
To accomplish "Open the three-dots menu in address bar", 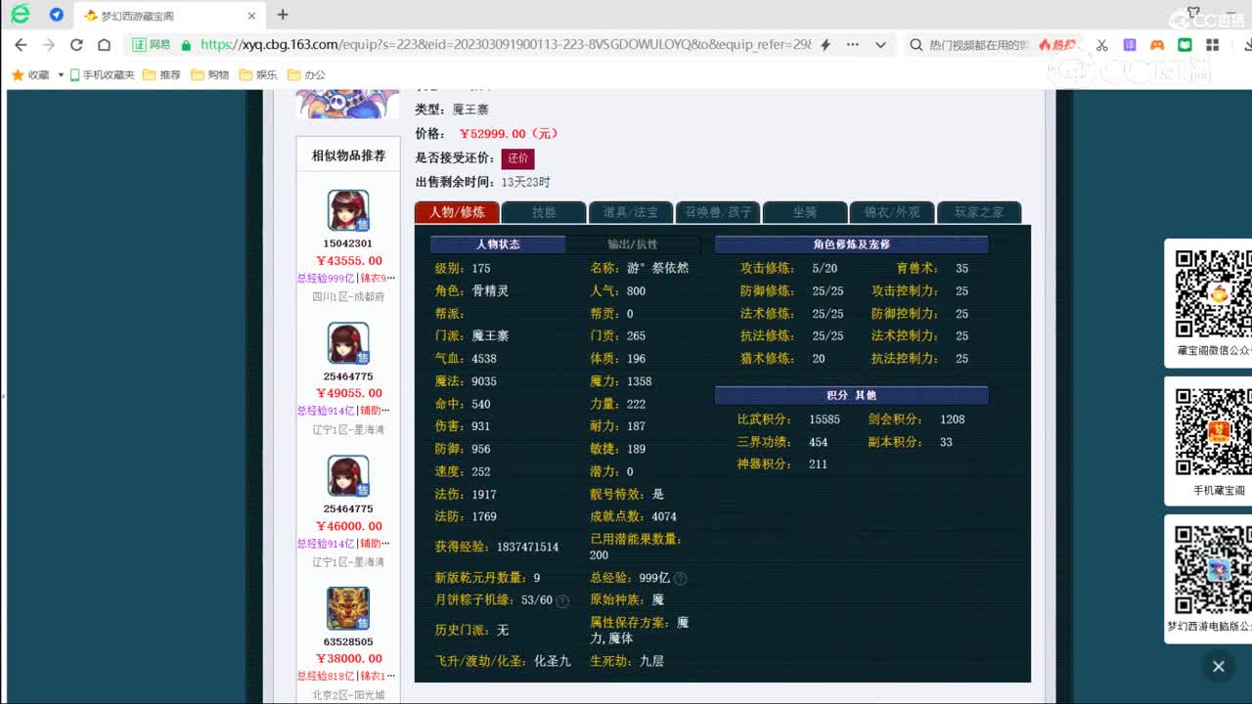I will pyautogui.click(x=853, y=45).
